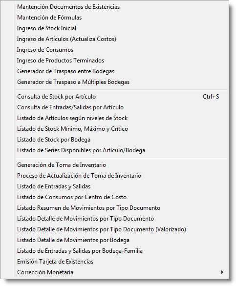Image resolution: width=236 pixels, height=286 pixels.
Task: Select Consulta de Entradas/Salidas por Artículo
Action: (x=122, y=107)
